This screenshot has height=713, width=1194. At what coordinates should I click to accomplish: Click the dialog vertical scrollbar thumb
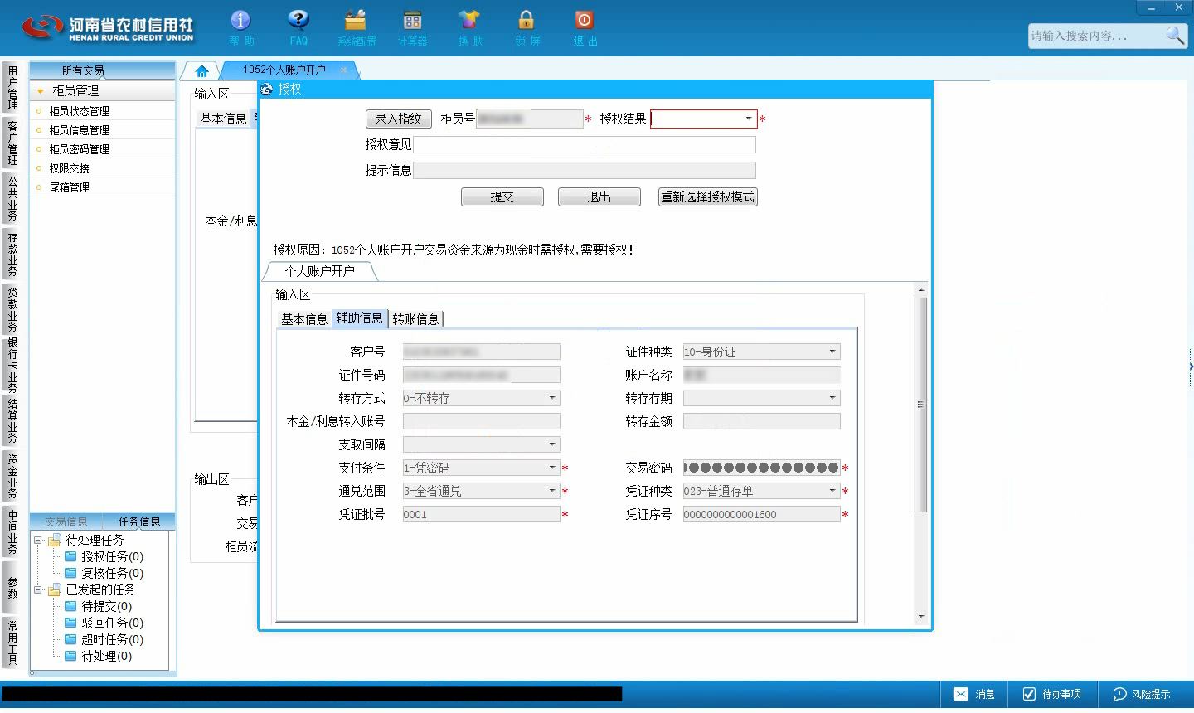point(920,405)
